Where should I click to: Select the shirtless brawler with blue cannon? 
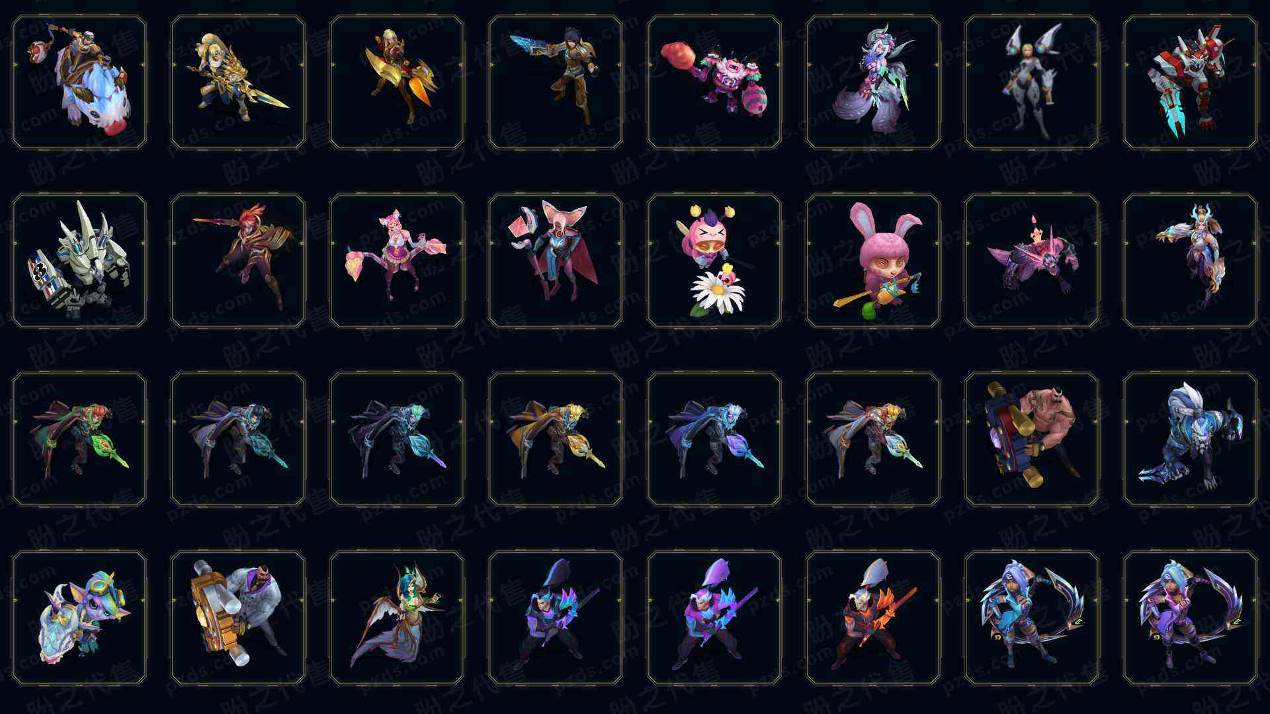1032,439
